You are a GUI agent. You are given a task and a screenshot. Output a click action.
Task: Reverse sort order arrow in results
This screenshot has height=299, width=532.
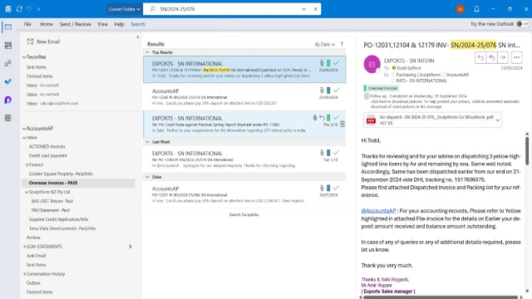(342, 44)
